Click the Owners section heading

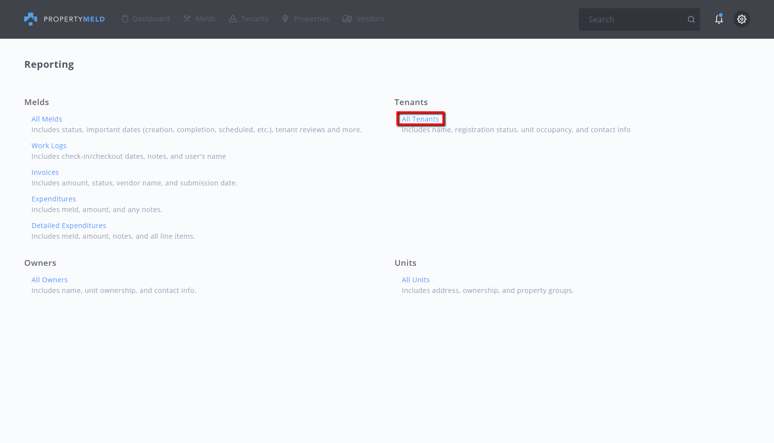40,263
